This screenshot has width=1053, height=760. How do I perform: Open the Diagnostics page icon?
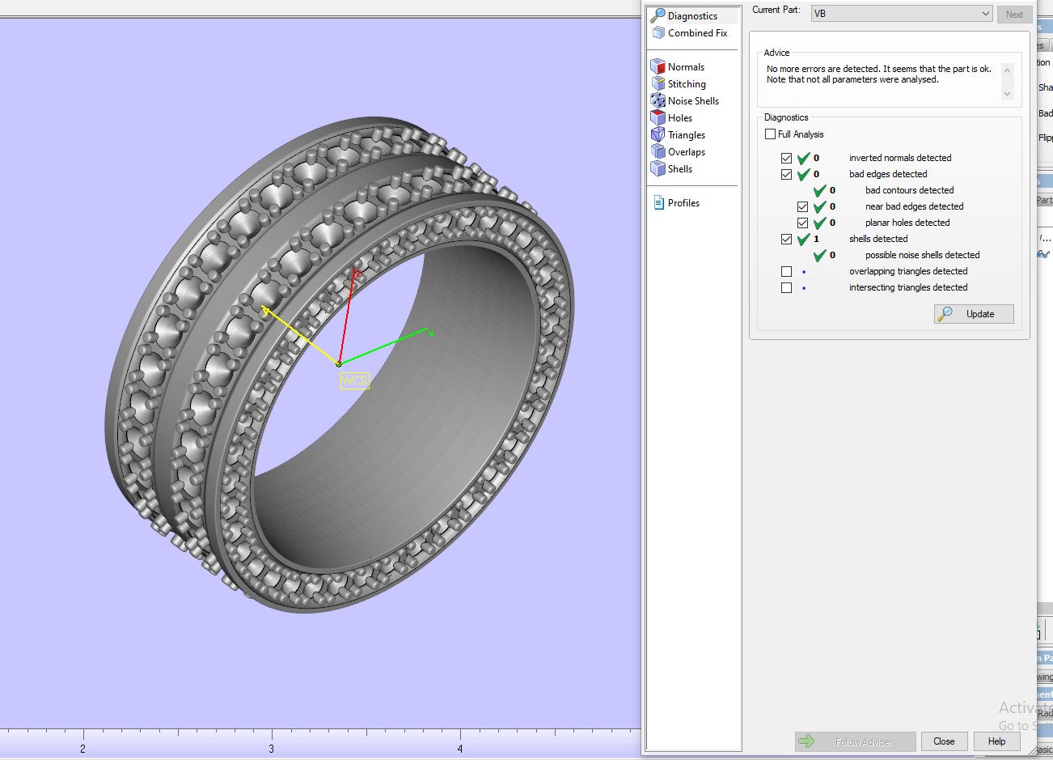pos(658,15)
